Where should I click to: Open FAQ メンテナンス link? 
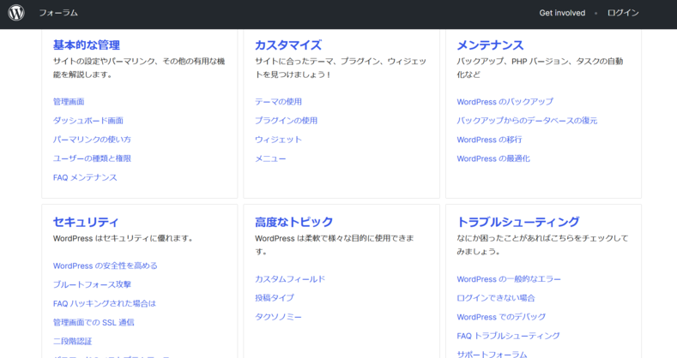tap(85, 177)
